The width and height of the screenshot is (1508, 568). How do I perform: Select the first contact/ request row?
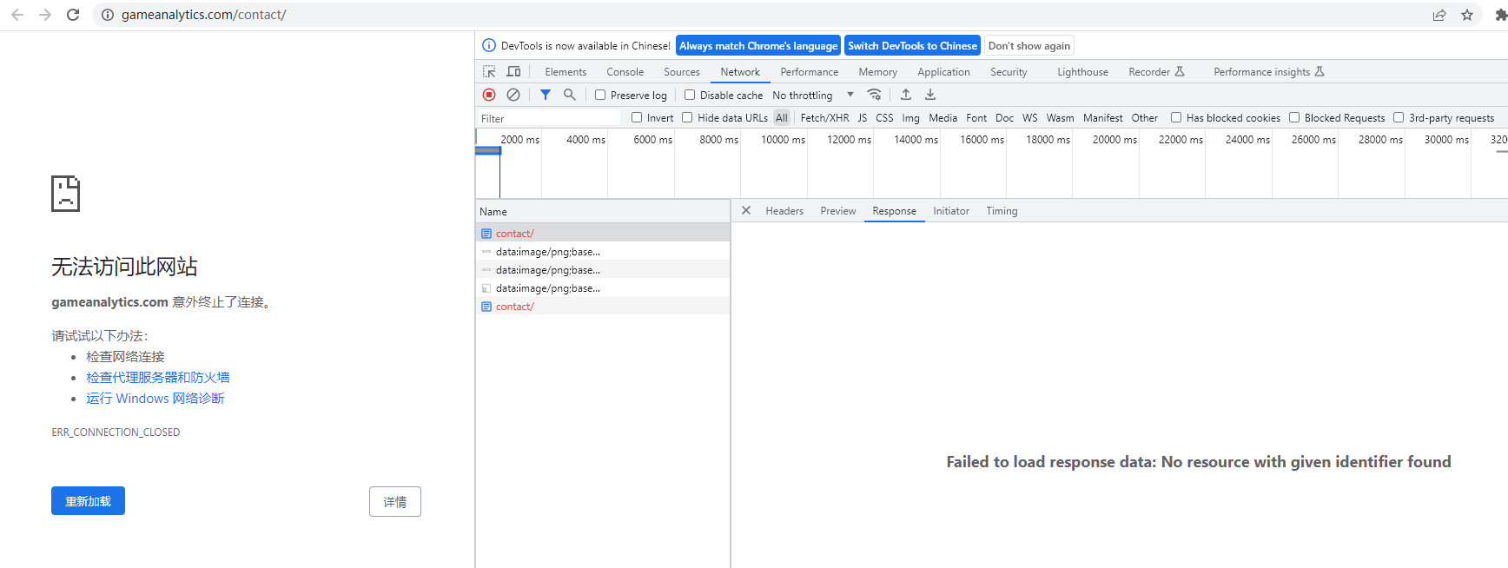tap(603, 233)
